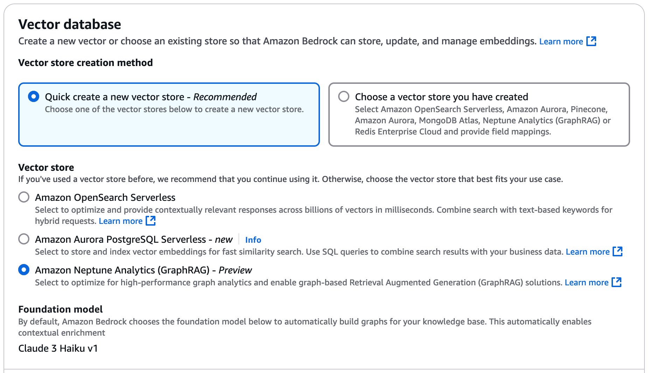Open Learn more link for OpenSearch Serverless
The image size is (649, 373).
(x=120, y=221)
